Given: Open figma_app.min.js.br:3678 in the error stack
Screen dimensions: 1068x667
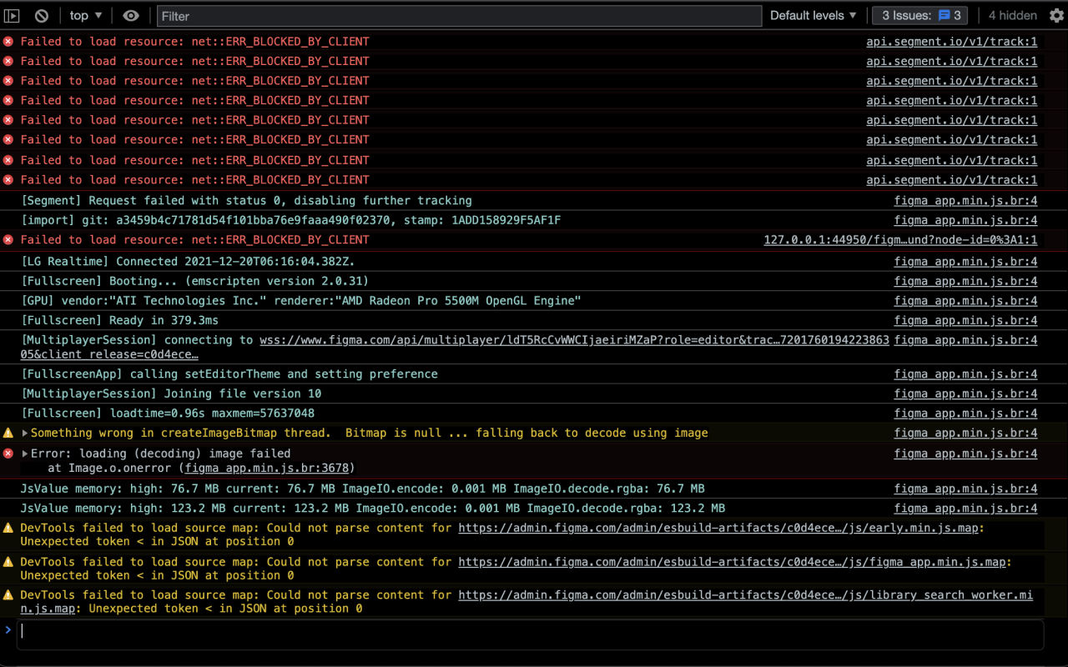Looking at the screenshot, I should coord(266,468).
